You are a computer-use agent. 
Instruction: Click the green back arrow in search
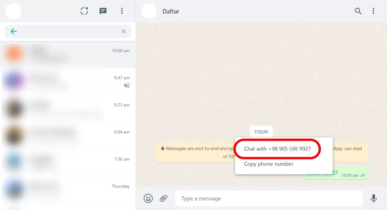[14, 31]
